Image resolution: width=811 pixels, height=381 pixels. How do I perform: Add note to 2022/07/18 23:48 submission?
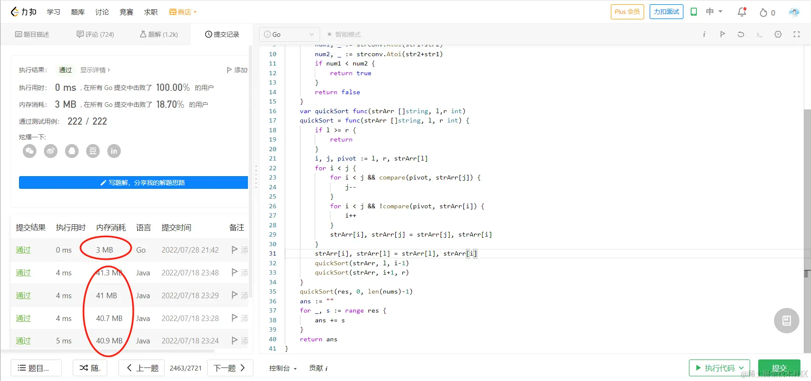[239, 273]
